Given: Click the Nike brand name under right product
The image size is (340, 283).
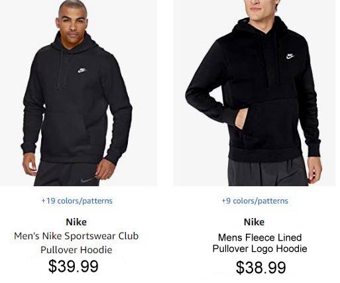Looking at the screenshot, I should tap(254, 222).
